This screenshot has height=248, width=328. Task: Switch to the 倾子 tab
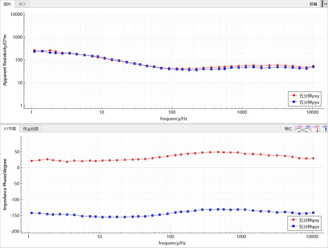22,4
